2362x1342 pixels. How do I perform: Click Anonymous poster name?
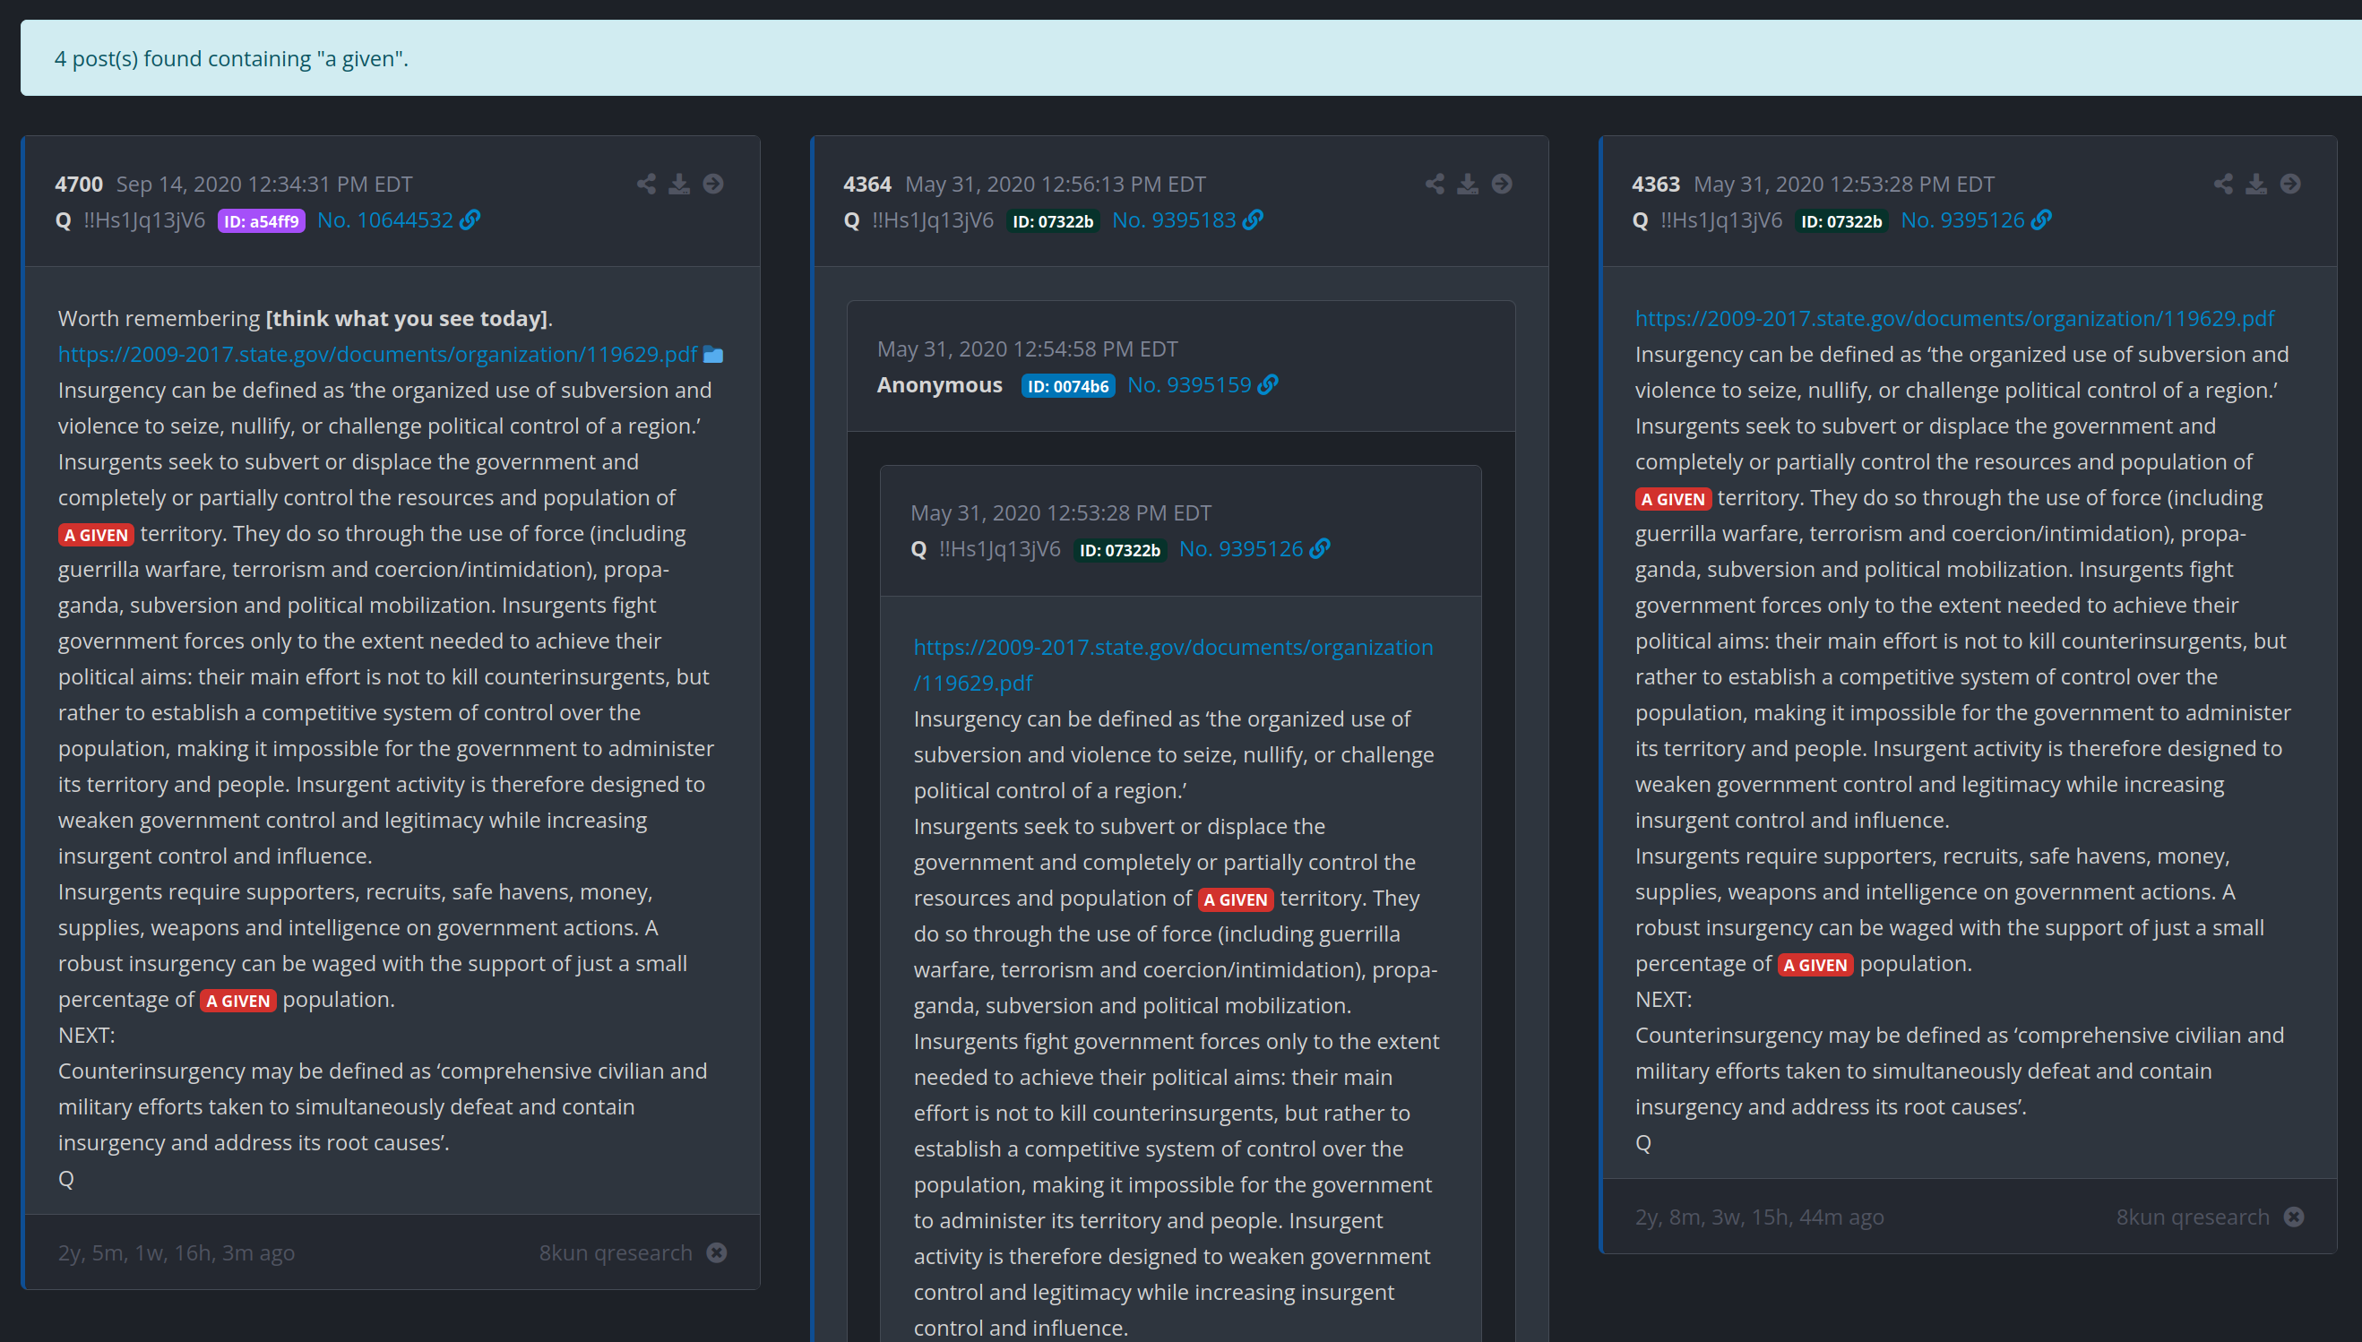939,385
